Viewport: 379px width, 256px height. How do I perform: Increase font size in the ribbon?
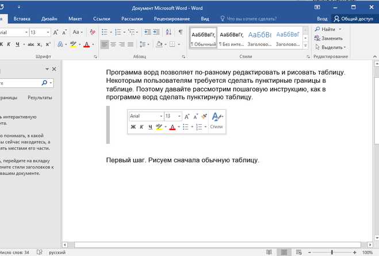tap(56, 32)
